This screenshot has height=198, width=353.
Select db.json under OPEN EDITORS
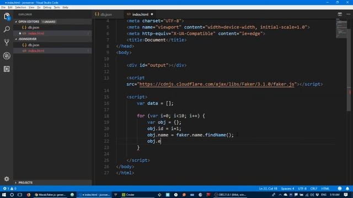(53, 28)
